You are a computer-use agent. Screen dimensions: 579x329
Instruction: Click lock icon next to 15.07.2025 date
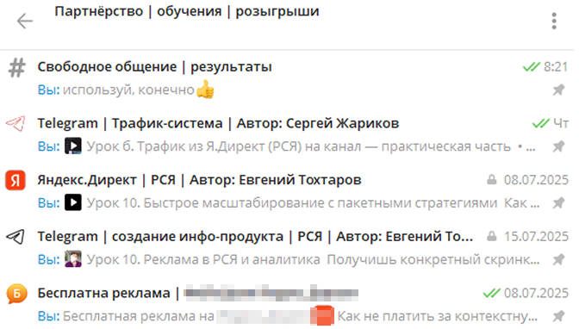click(491, 236)
